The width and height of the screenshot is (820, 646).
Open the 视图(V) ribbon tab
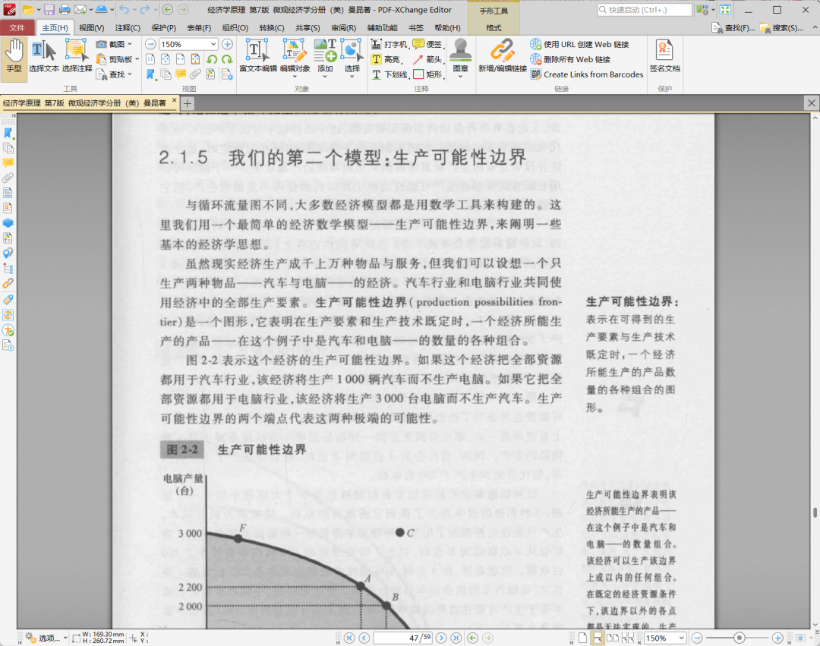click(x=91, y=28)
